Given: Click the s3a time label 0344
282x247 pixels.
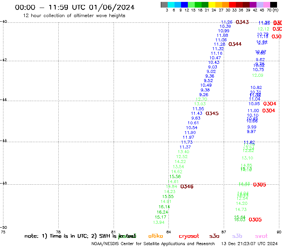Looking at the screenshot, I should (x=235, y=44).
